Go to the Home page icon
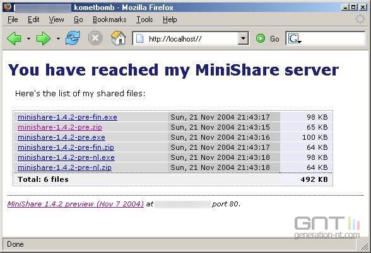 [x=118, y=38]
